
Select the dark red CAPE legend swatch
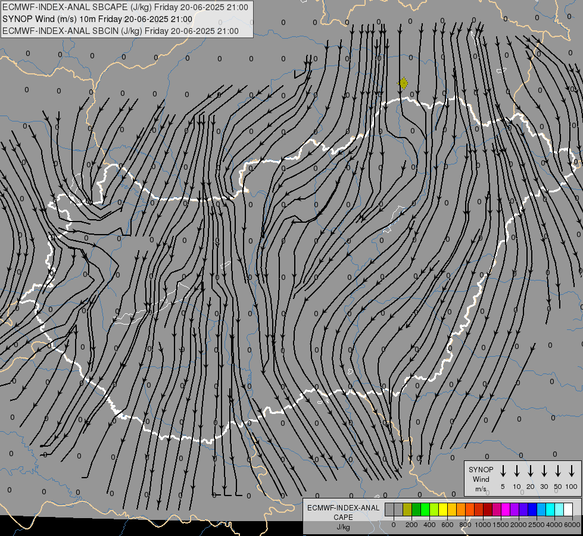pos(488,510)
